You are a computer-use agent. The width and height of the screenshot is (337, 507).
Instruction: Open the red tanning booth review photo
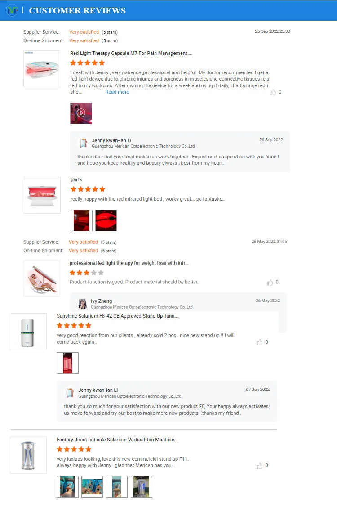pyautogui.click(x=67, y=363)
